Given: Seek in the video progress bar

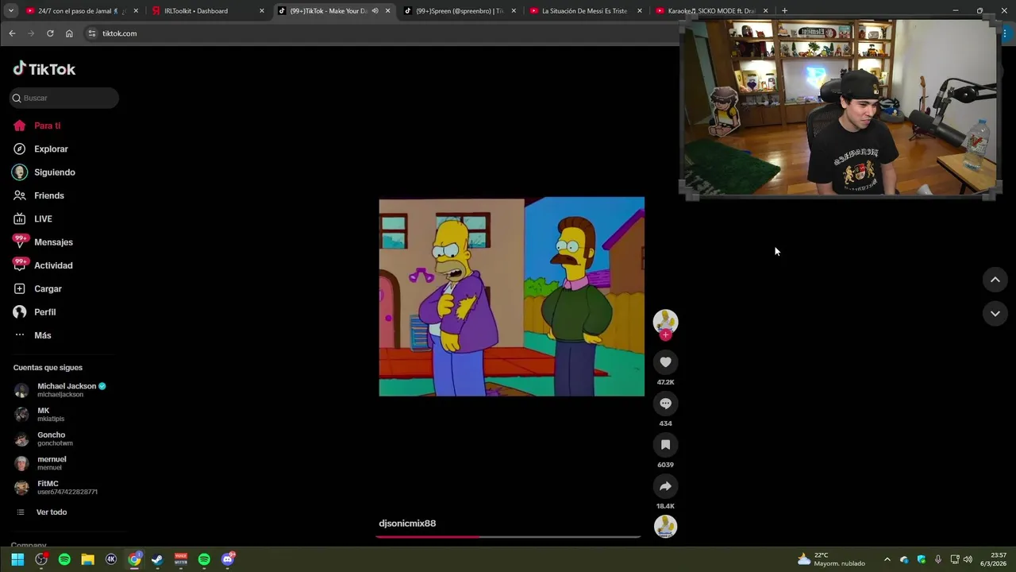Looking at the screenshot, I should coord(508,537).
